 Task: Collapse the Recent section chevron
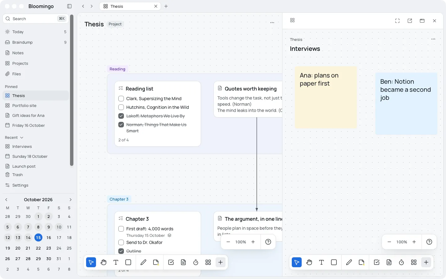pos(22,138)
